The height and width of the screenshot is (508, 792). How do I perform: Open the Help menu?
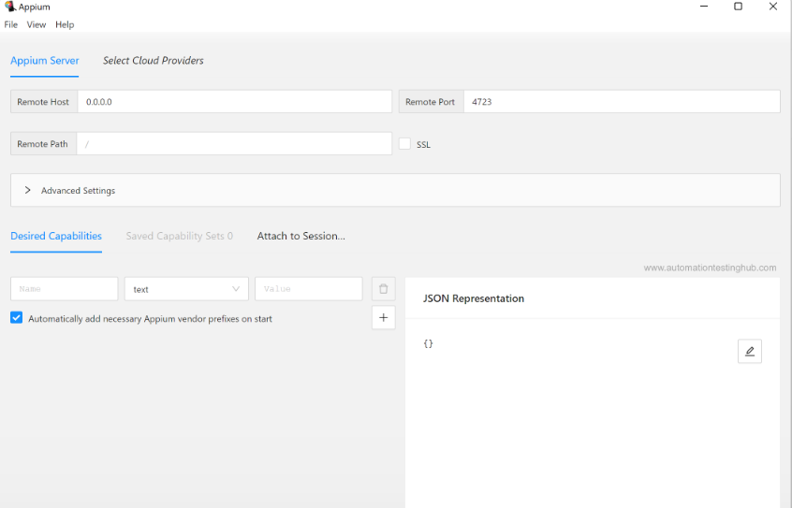65,24
